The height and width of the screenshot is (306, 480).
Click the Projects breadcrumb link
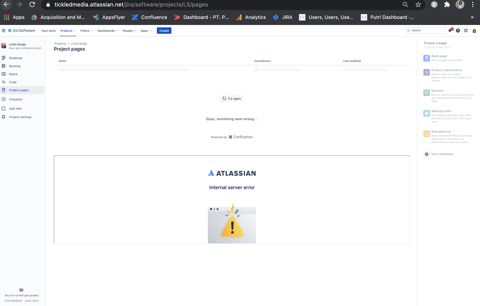pos(60,43)
